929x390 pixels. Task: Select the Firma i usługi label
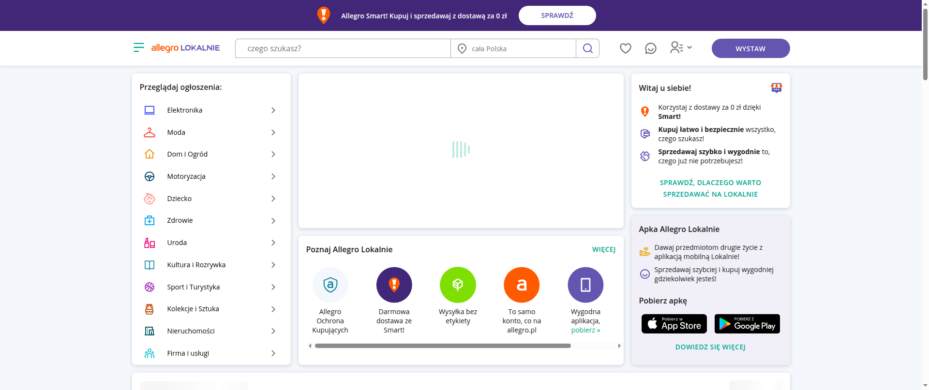click(x=188, y=353)
